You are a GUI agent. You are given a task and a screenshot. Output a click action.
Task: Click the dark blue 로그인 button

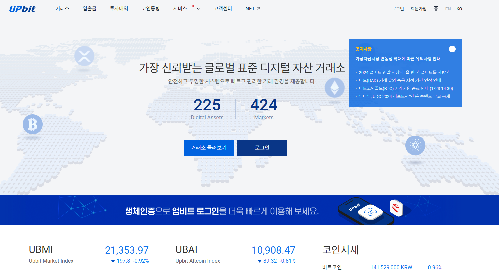pyautogui.click(x=262, y=148)
